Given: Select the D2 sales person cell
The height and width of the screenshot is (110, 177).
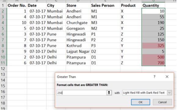Looking at the screenshot, I should [105, 51].
